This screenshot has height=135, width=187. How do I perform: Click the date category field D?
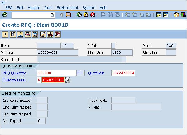[x=39, y=80]
